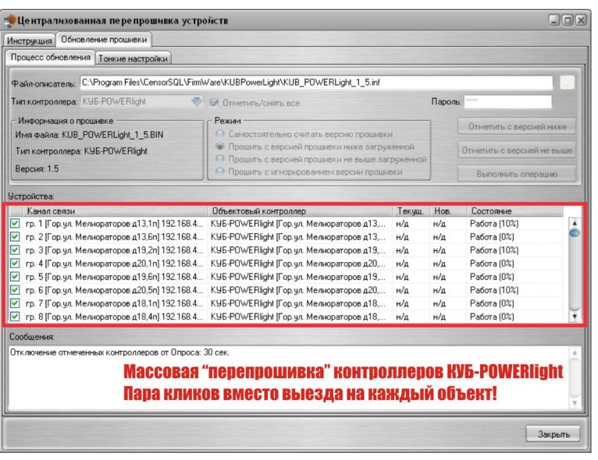Click КУБ-POWERlight controller cell in гр. 4 row
The width and height of the screenshot is (598, 460).
(x=298, y=264)
